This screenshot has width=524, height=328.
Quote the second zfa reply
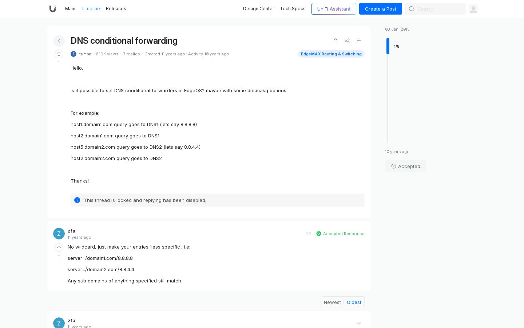(x=359, y=323)
